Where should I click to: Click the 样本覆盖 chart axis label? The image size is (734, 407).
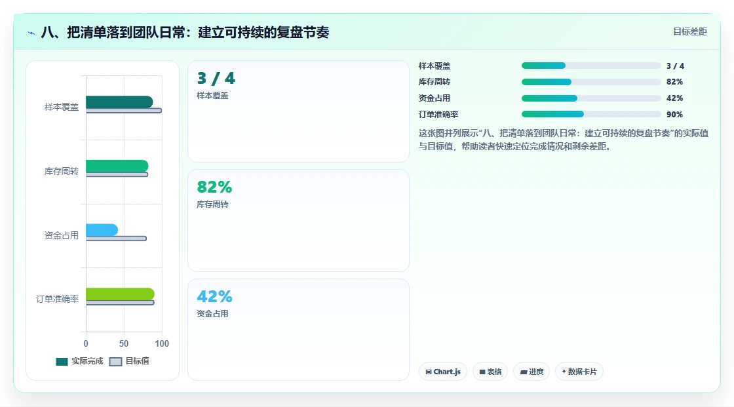62,107
